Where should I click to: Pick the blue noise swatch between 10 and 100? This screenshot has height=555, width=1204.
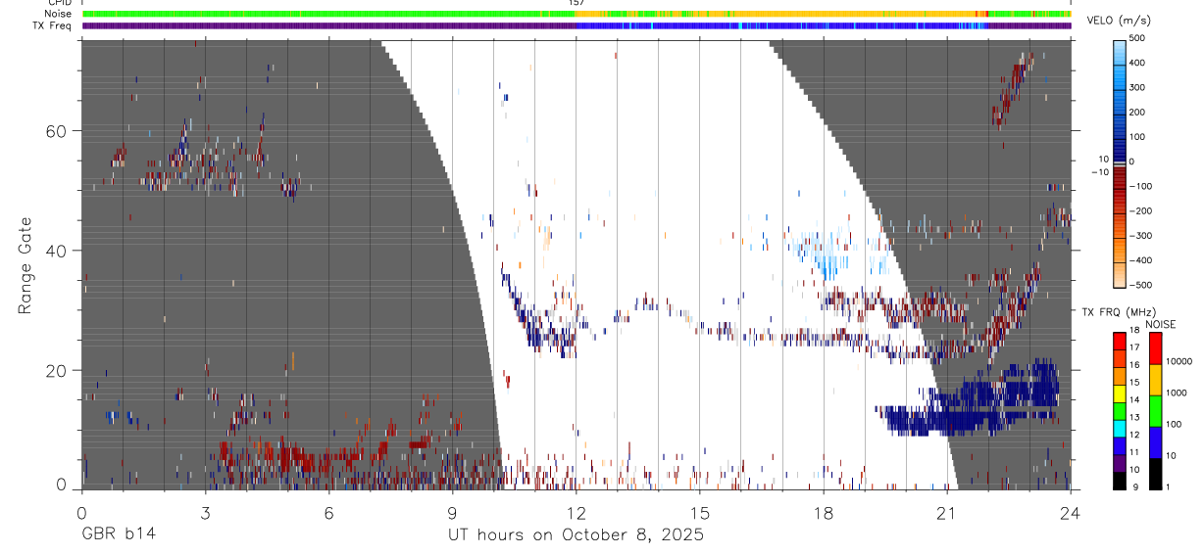pos(1156,441)
